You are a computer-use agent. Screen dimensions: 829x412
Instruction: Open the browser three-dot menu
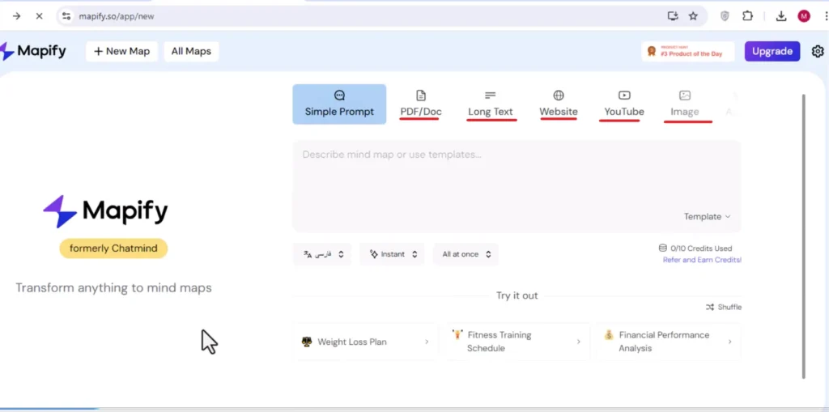click(825, 16)
